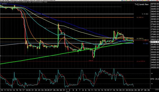Select the OL3 level label beside orange line

tap(140, 18)
